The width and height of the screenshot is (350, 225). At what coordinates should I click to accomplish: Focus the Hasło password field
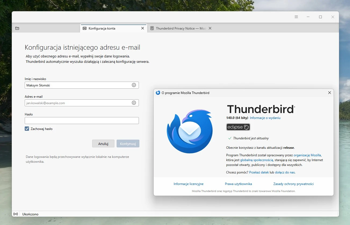[82, 121]
